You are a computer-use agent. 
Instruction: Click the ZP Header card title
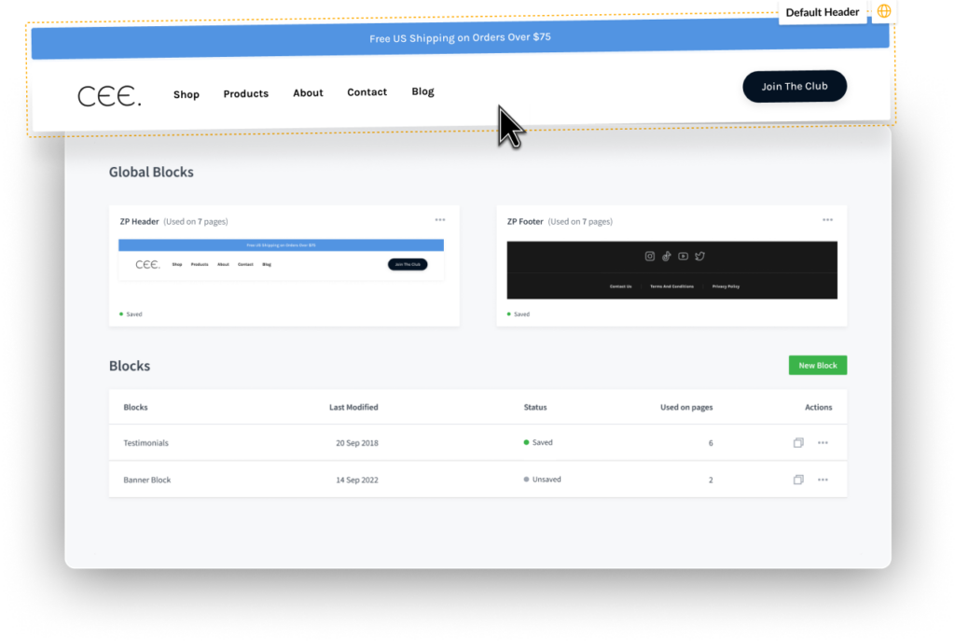click(x=140, y=221)
